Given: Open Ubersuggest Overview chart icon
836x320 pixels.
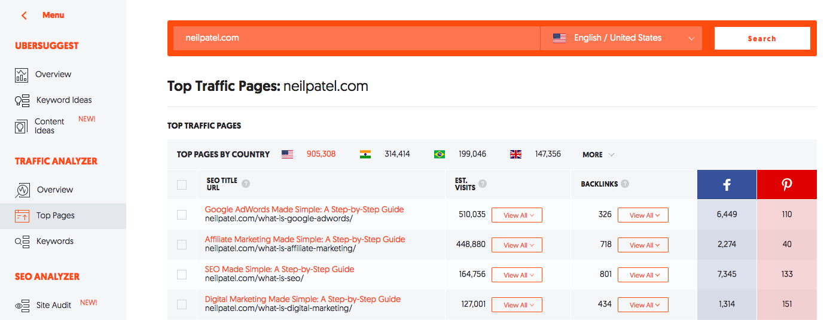Looking at the screenshot, I should point(22,75).
